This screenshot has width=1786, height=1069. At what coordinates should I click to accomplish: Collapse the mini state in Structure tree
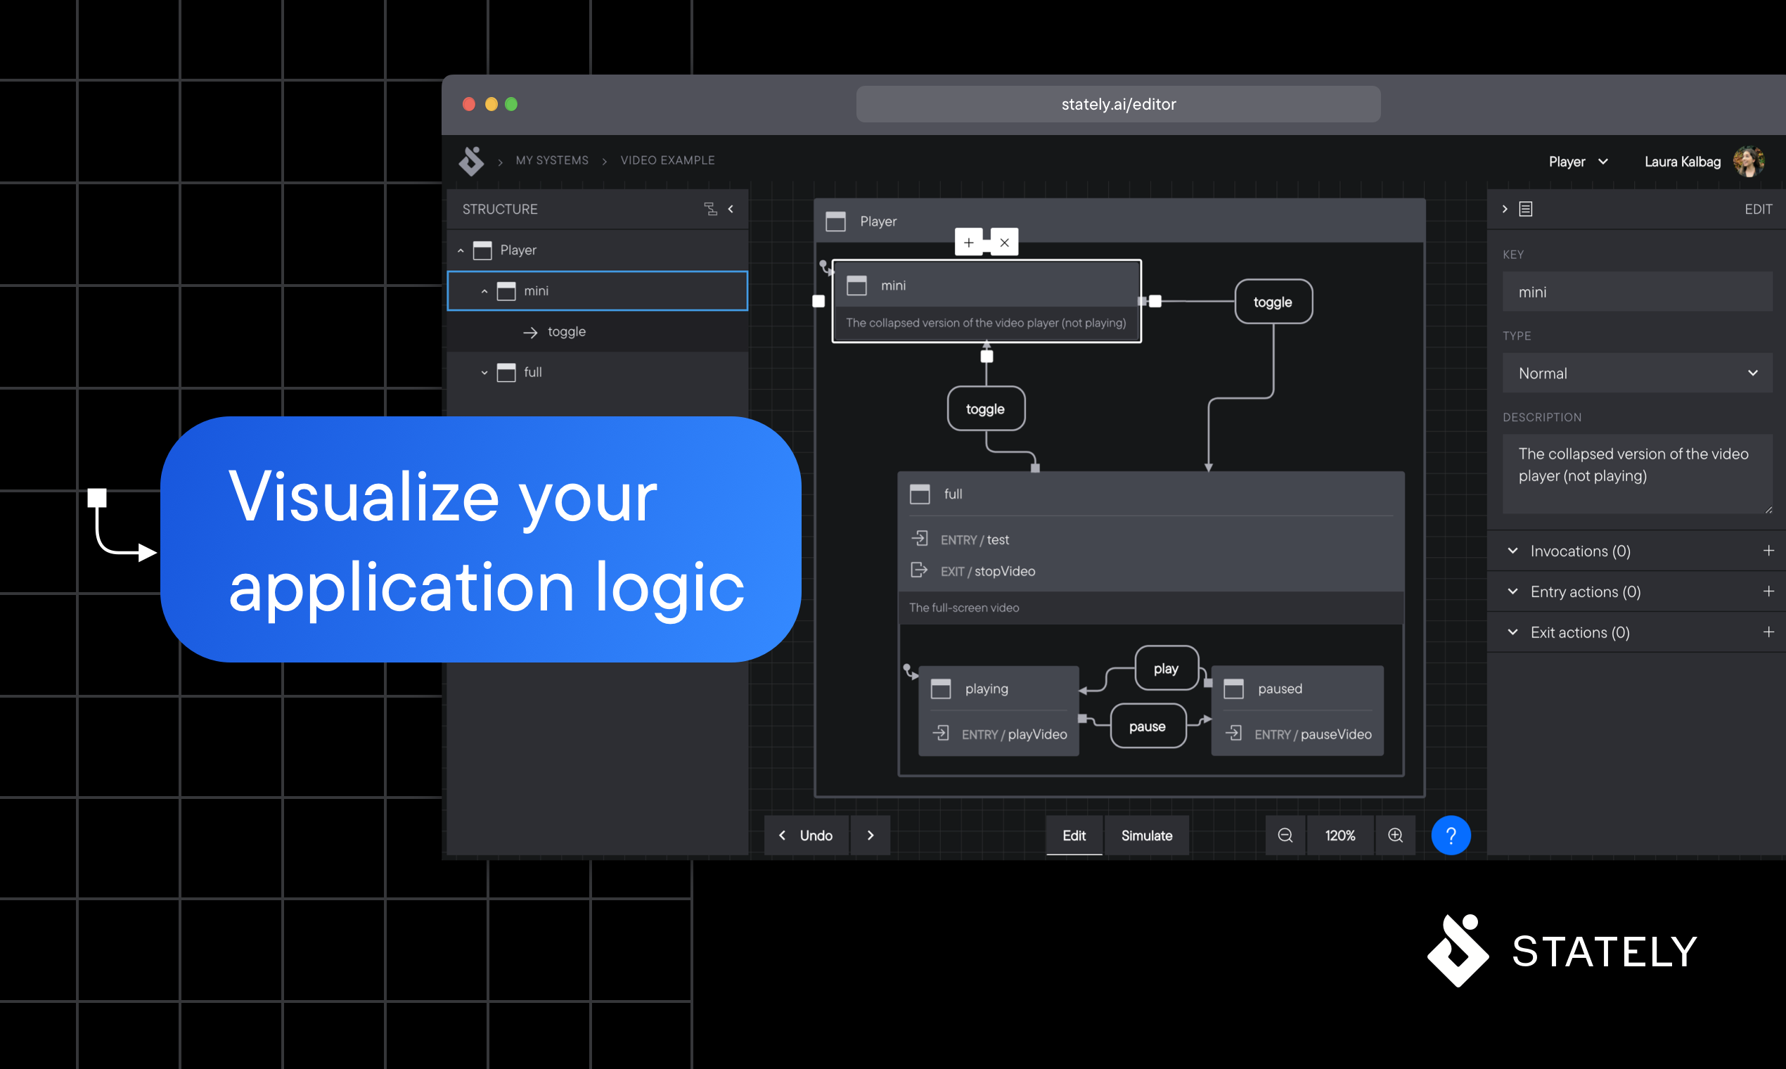click(484, 290)
